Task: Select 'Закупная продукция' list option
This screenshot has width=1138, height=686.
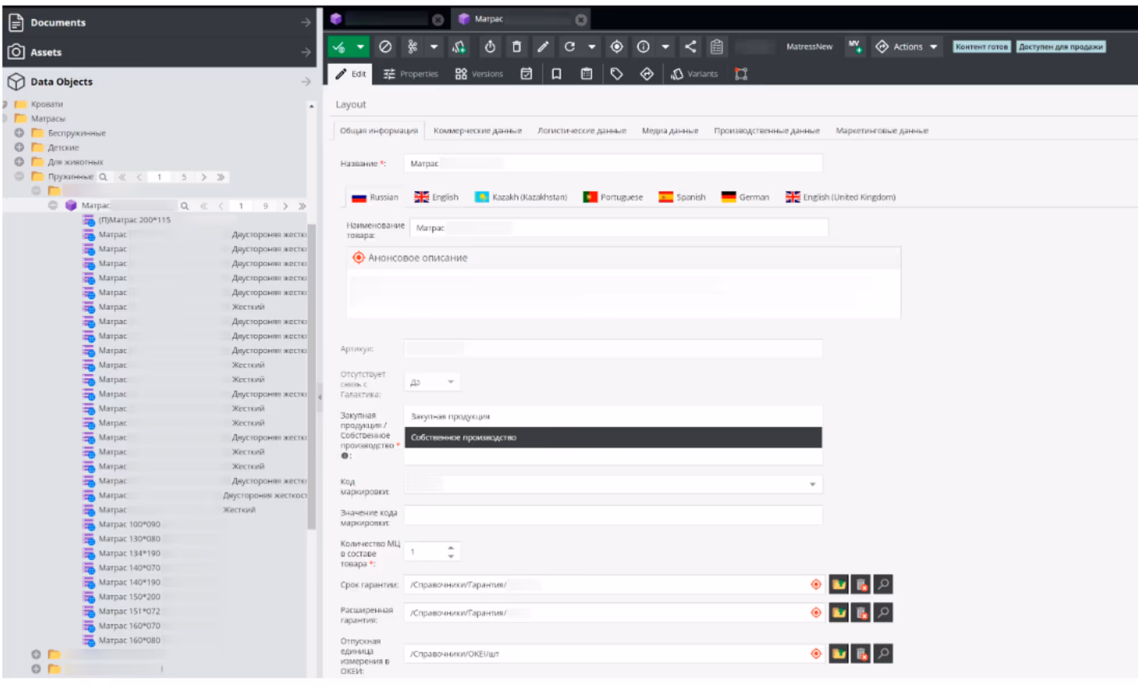Action: tap(613, 416)
